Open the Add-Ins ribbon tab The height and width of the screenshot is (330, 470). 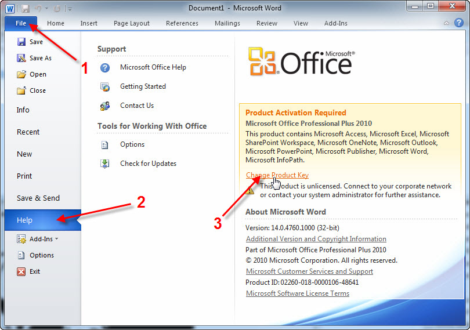[x=336, y=23]
